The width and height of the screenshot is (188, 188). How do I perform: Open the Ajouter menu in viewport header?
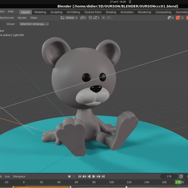pos(22,18)
